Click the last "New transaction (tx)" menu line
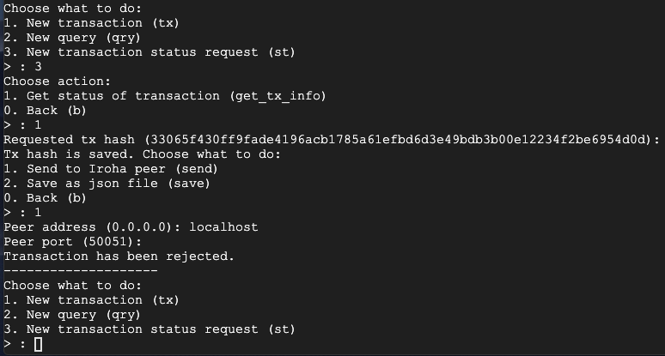This screenshot has width=665, height=356. point(91,299)
